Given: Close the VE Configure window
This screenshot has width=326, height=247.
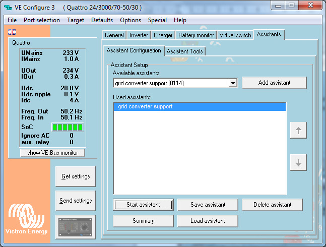Looking at the screenshot, I should 310,6.
